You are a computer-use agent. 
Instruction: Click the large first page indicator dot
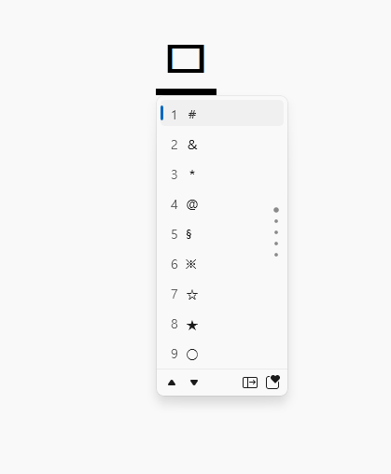tap(276, 210)
